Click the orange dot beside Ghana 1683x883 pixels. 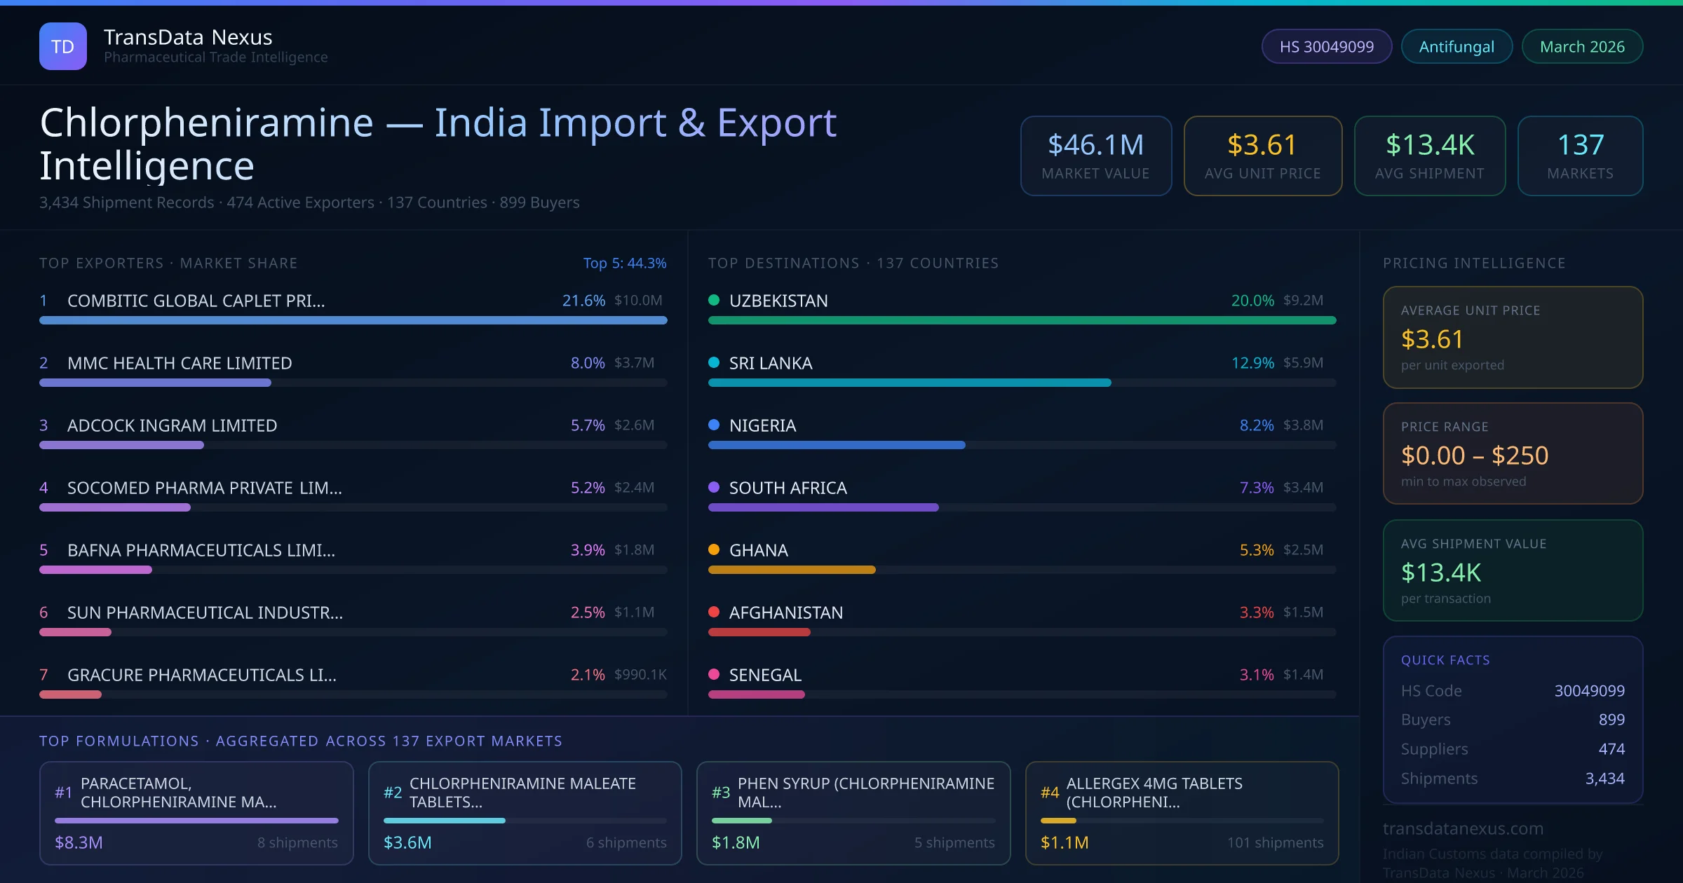coord(714,549)
